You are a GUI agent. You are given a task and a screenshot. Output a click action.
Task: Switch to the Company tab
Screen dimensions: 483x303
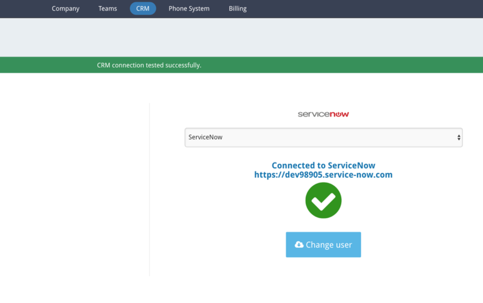(x=65, y=8)
